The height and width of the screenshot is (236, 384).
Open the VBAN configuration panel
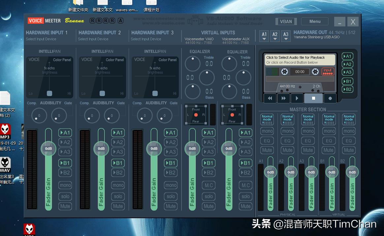pos(286,21)
